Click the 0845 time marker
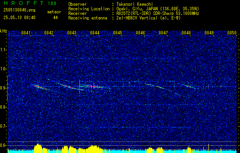Image resolution: width=240 pixels, height=153 pixels. [x=118, y=33]
